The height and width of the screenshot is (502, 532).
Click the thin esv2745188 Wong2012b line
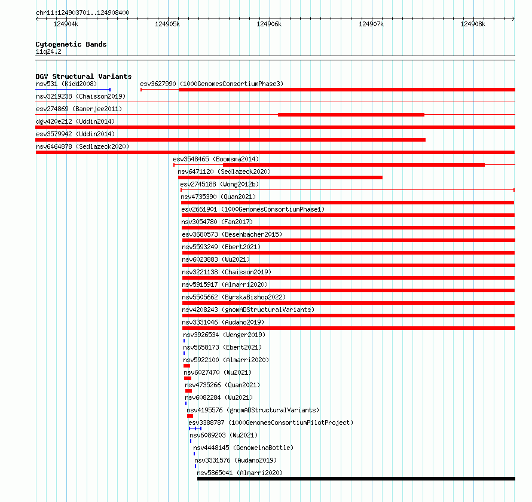tap(348, 190)
